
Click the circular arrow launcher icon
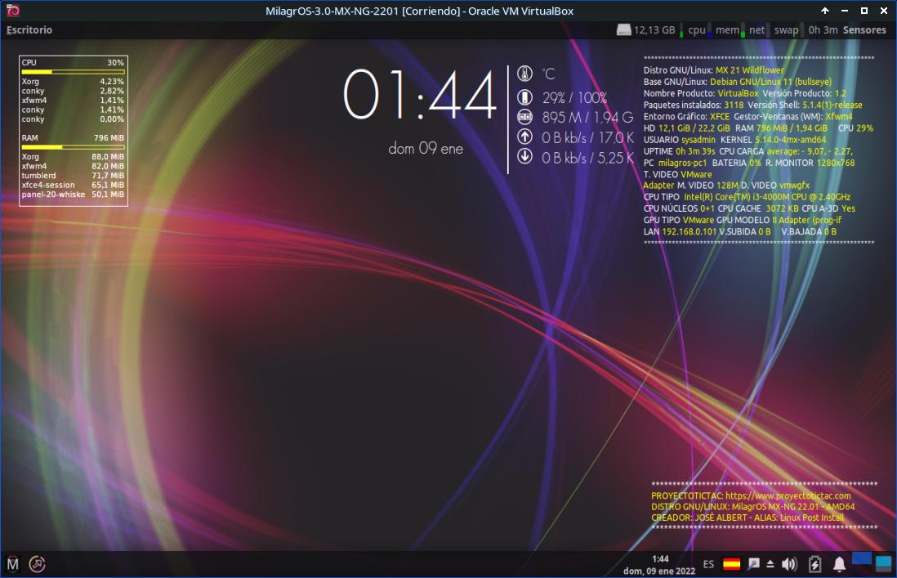(38, 563)
